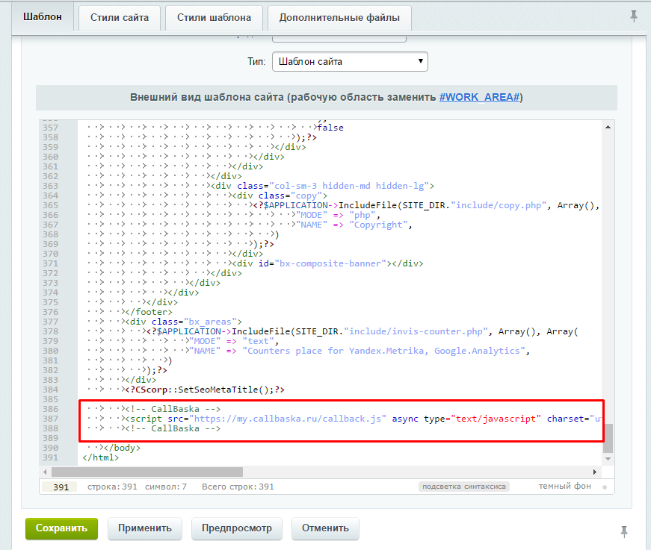Click the 'Counters place for Yandex.Metrika' line
The image size is (651, 550).
tap(360, 351)
